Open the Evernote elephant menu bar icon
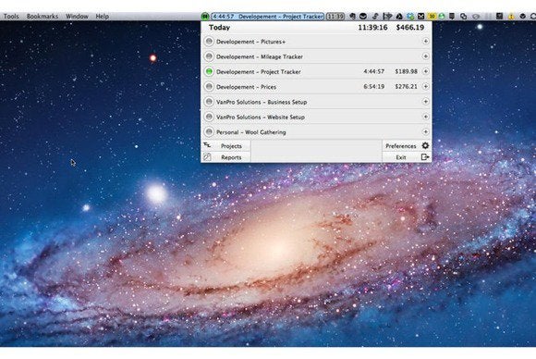 tap(352, 16)
